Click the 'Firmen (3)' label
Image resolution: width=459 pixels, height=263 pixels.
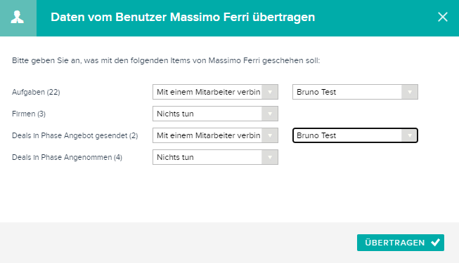pyautogui.click(x=29, y=114)
